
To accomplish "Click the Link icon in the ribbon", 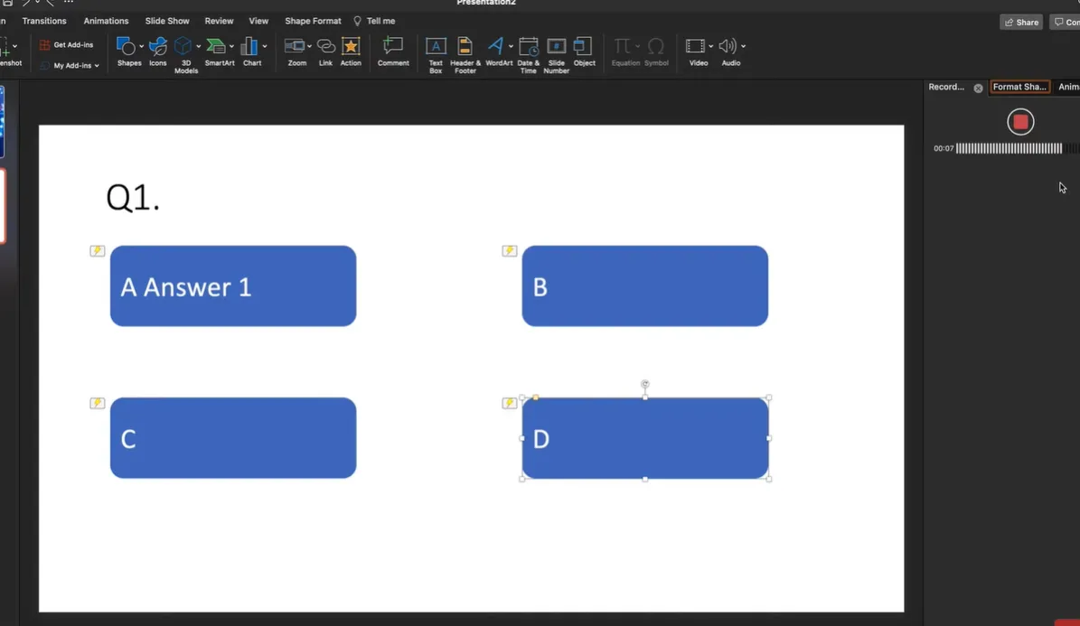I will [x=325, y=46].
